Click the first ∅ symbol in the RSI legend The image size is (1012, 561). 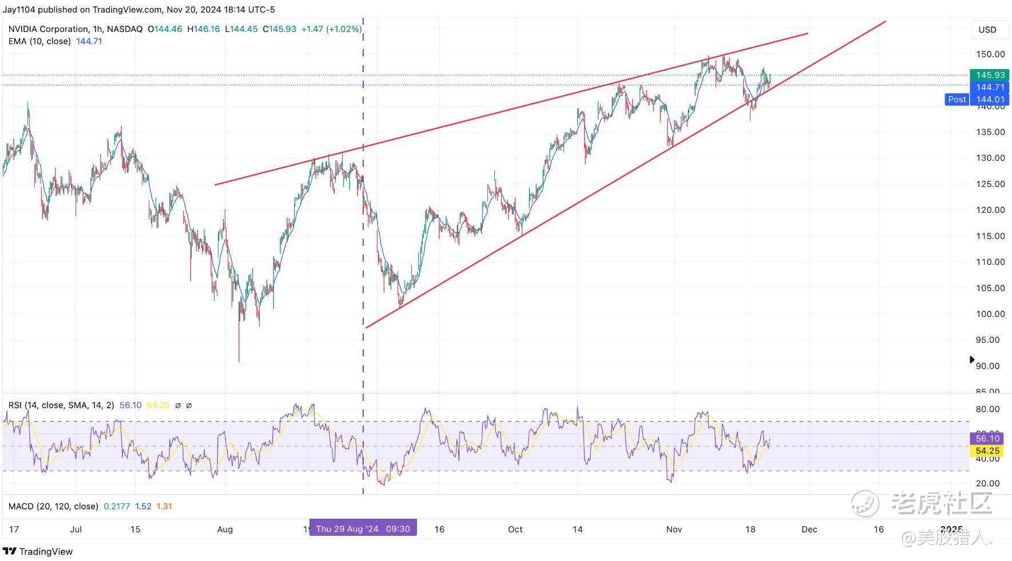tap(178, 405)
